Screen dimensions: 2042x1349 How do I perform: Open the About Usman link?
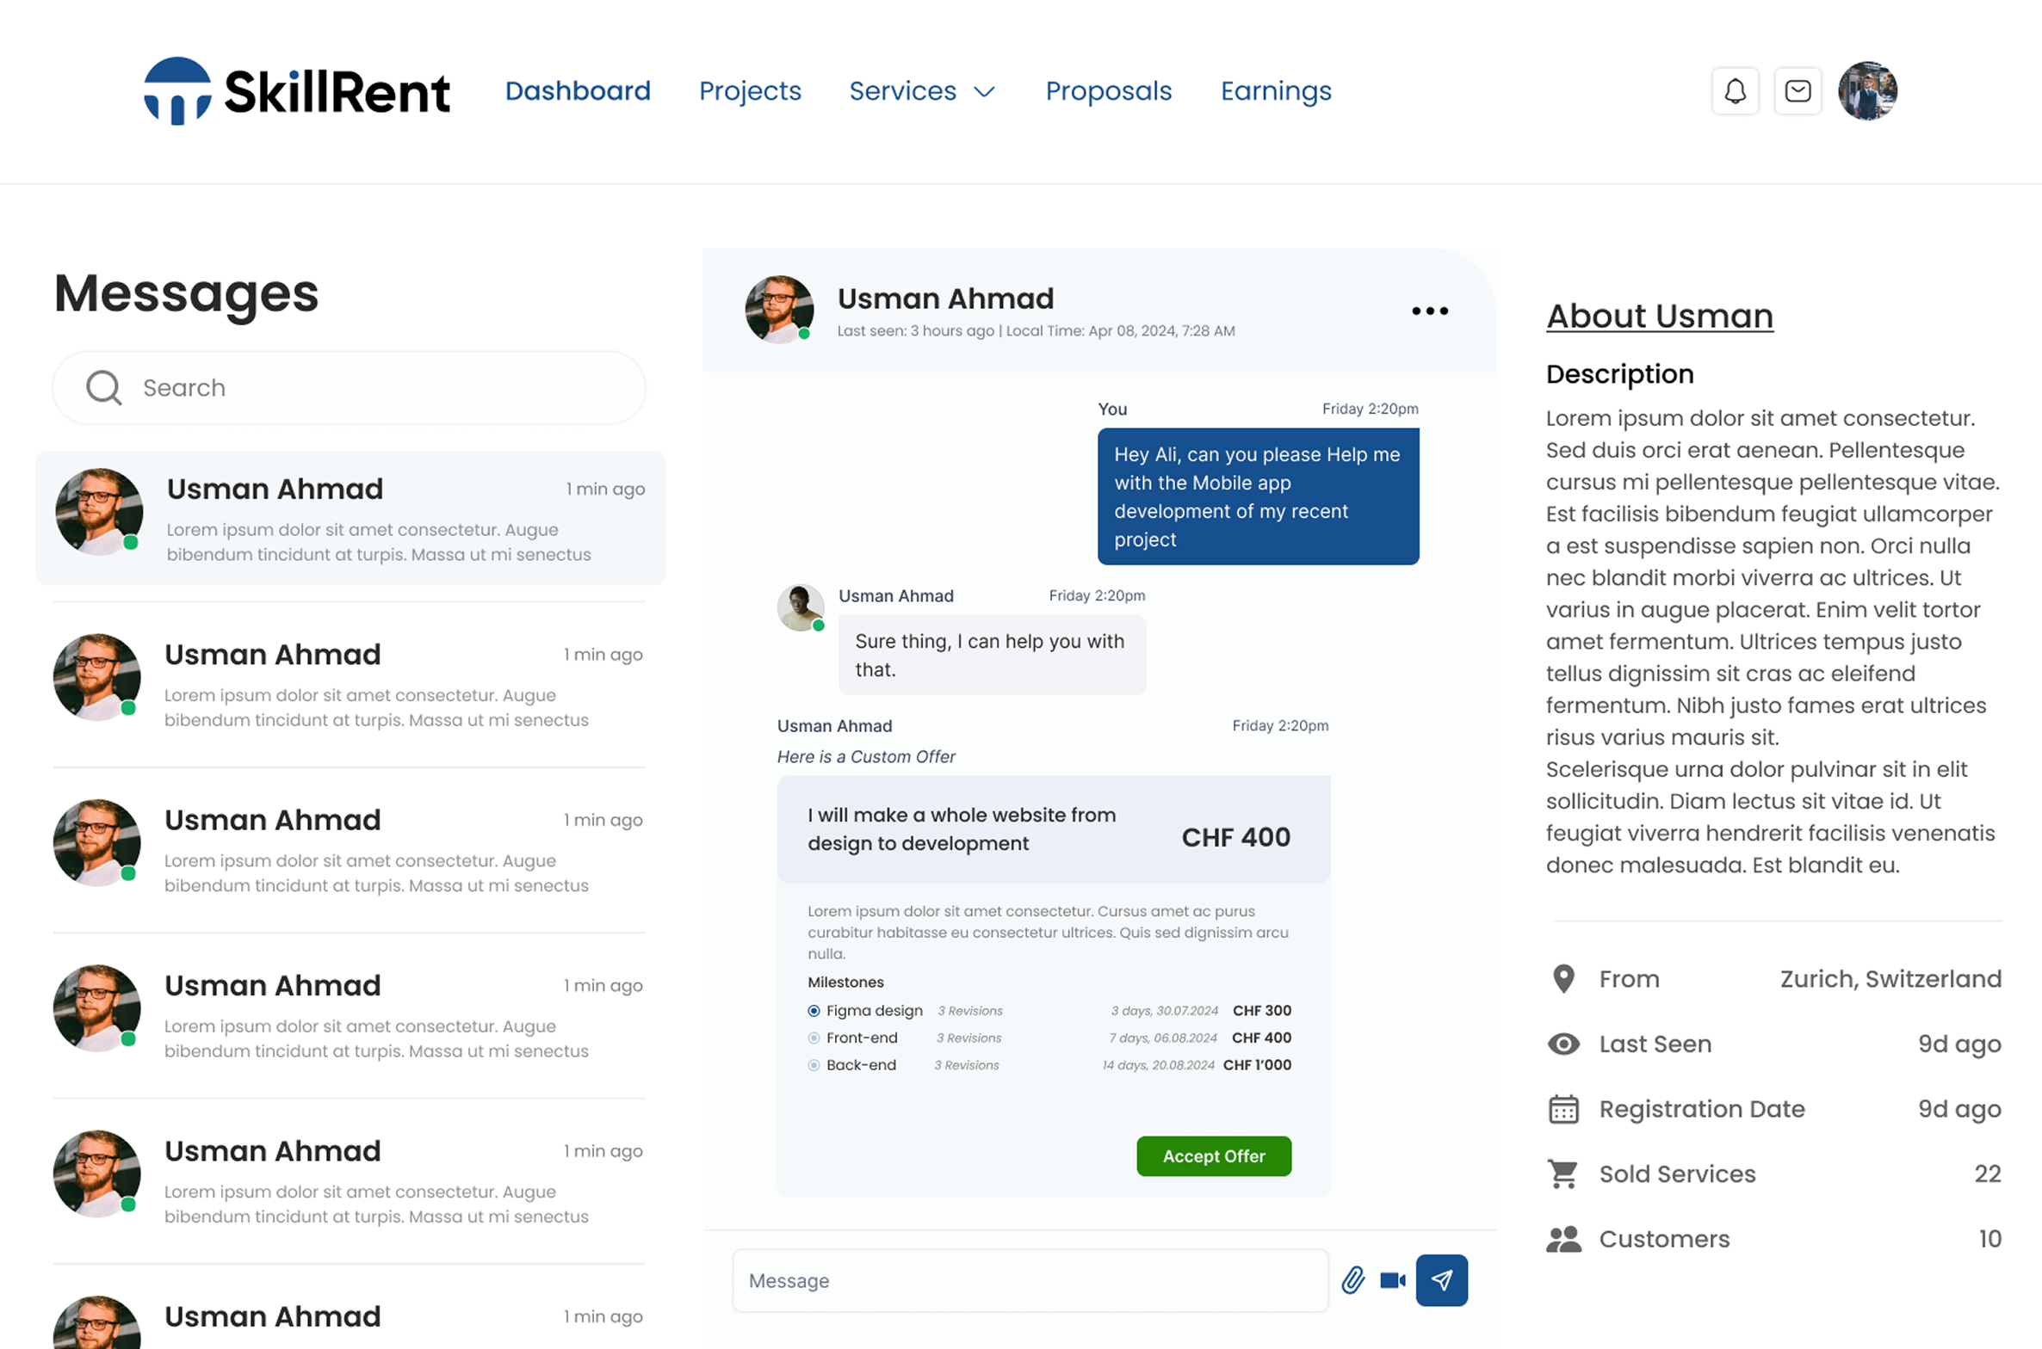pyautogui.click(x=1659, y=316)
